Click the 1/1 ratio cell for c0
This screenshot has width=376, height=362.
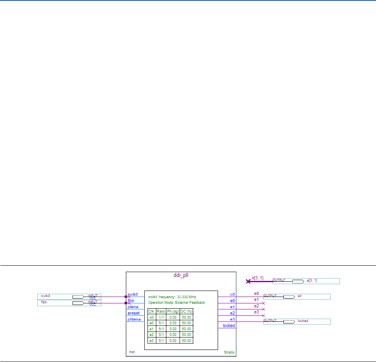coord(161,317)
